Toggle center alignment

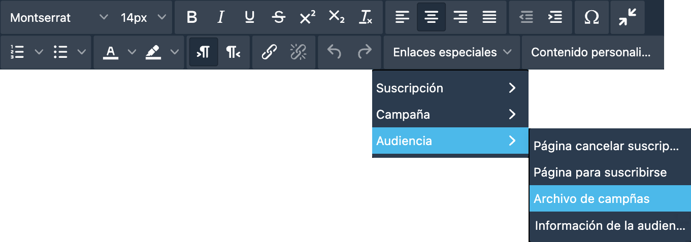click(432, 17)
